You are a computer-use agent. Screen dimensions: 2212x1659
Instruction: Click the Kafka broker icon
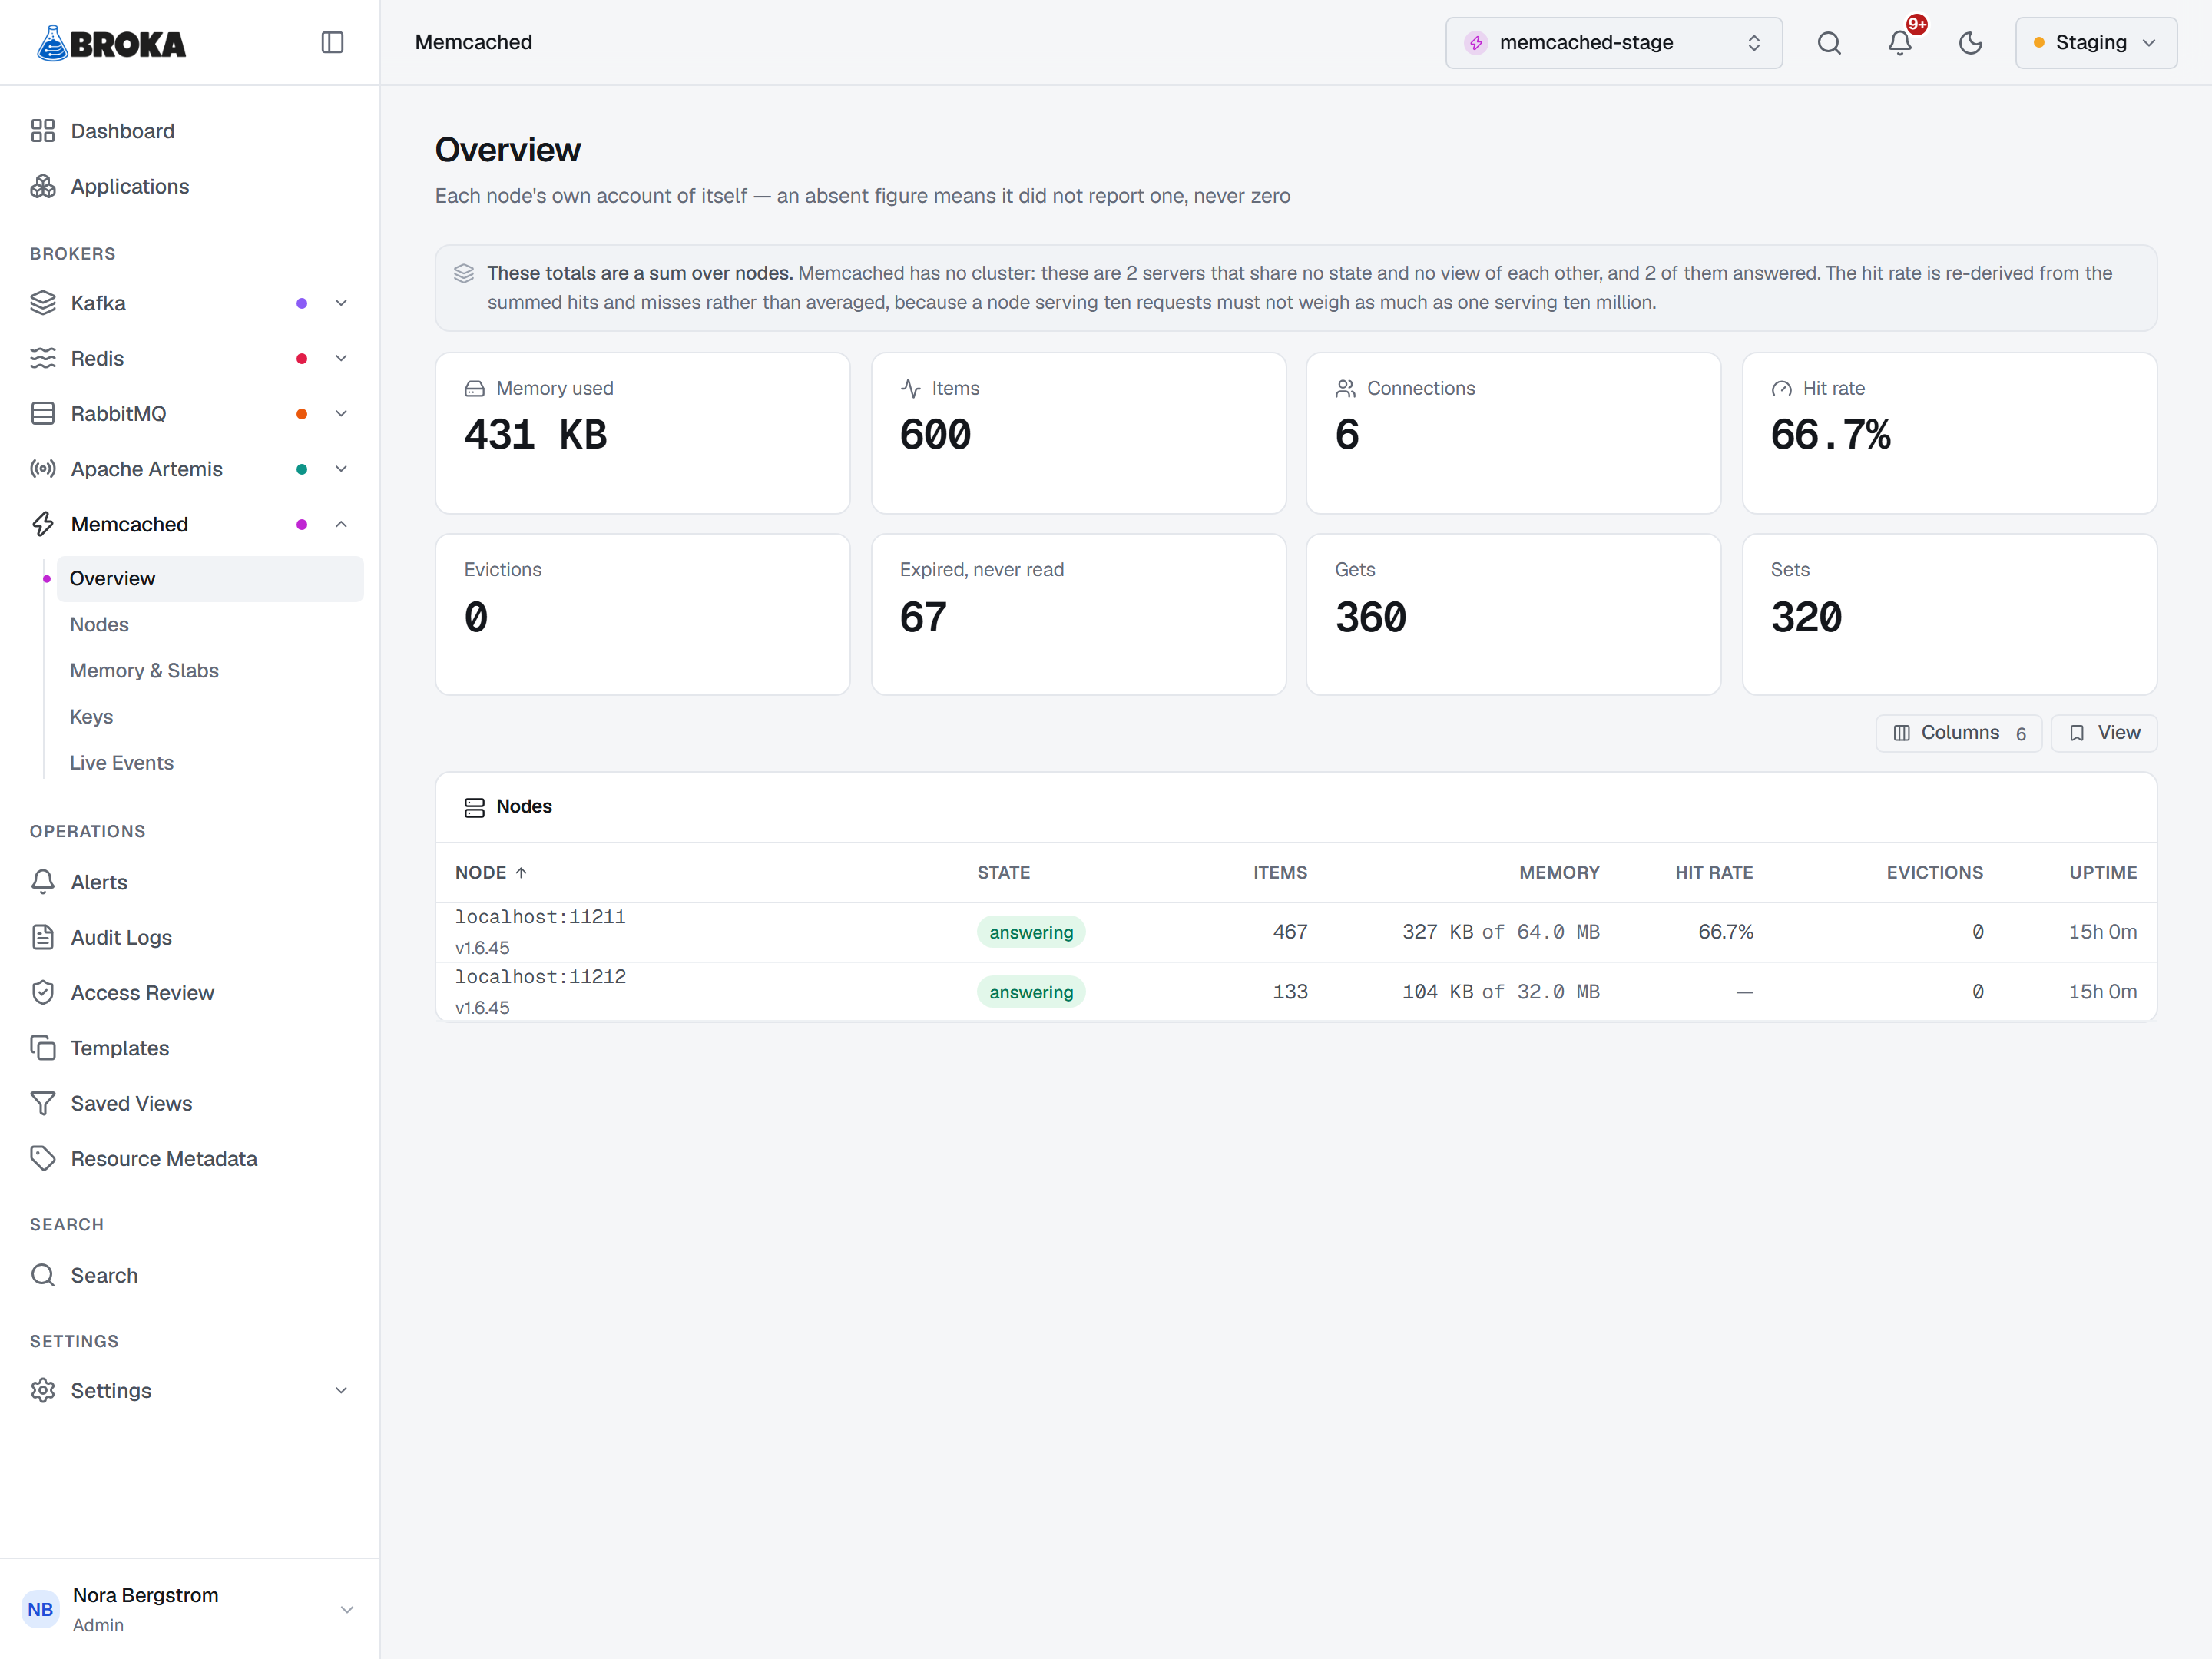(x=43, y=303)
